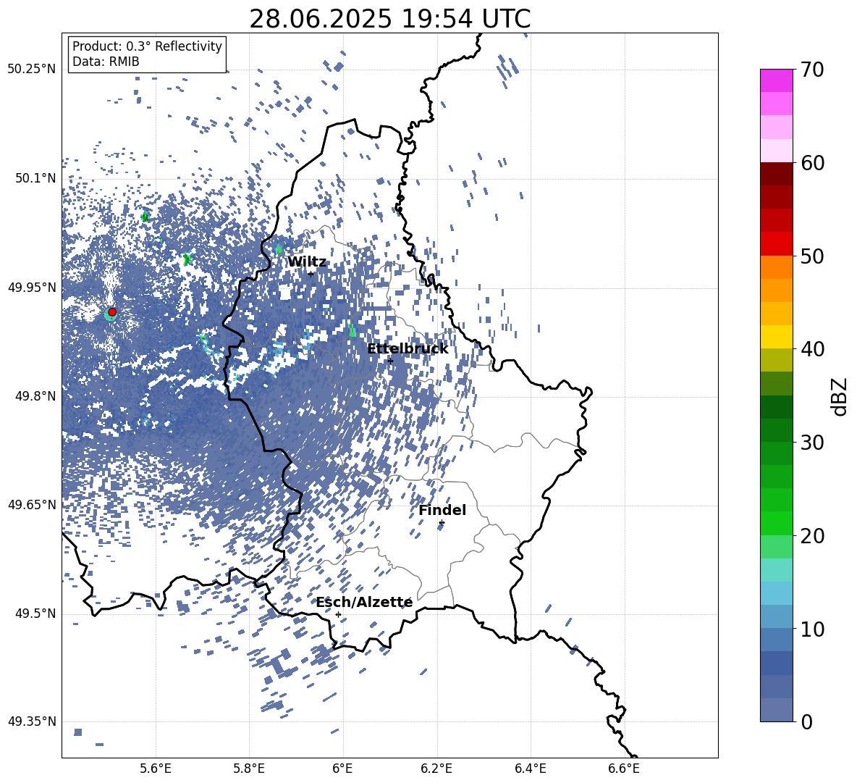This screenshot has width=857, height=783.
Task: Click the dark green colorbar segment near 30
Action: tap(777, 430)
